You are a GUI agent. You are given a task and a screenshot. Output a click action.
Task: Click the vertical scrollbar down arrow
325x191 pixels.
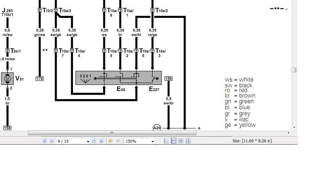click(x=294, y=128)
